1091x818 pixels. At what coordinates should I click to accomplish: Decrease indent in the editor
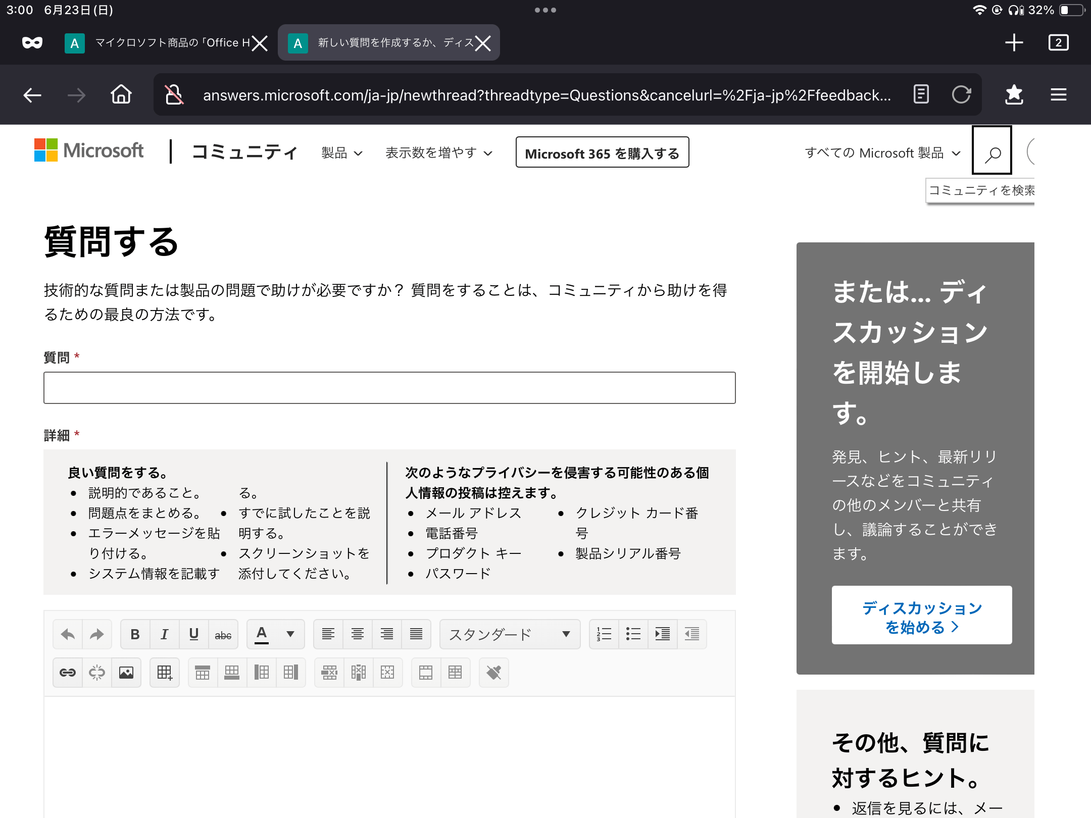(692, 634)
